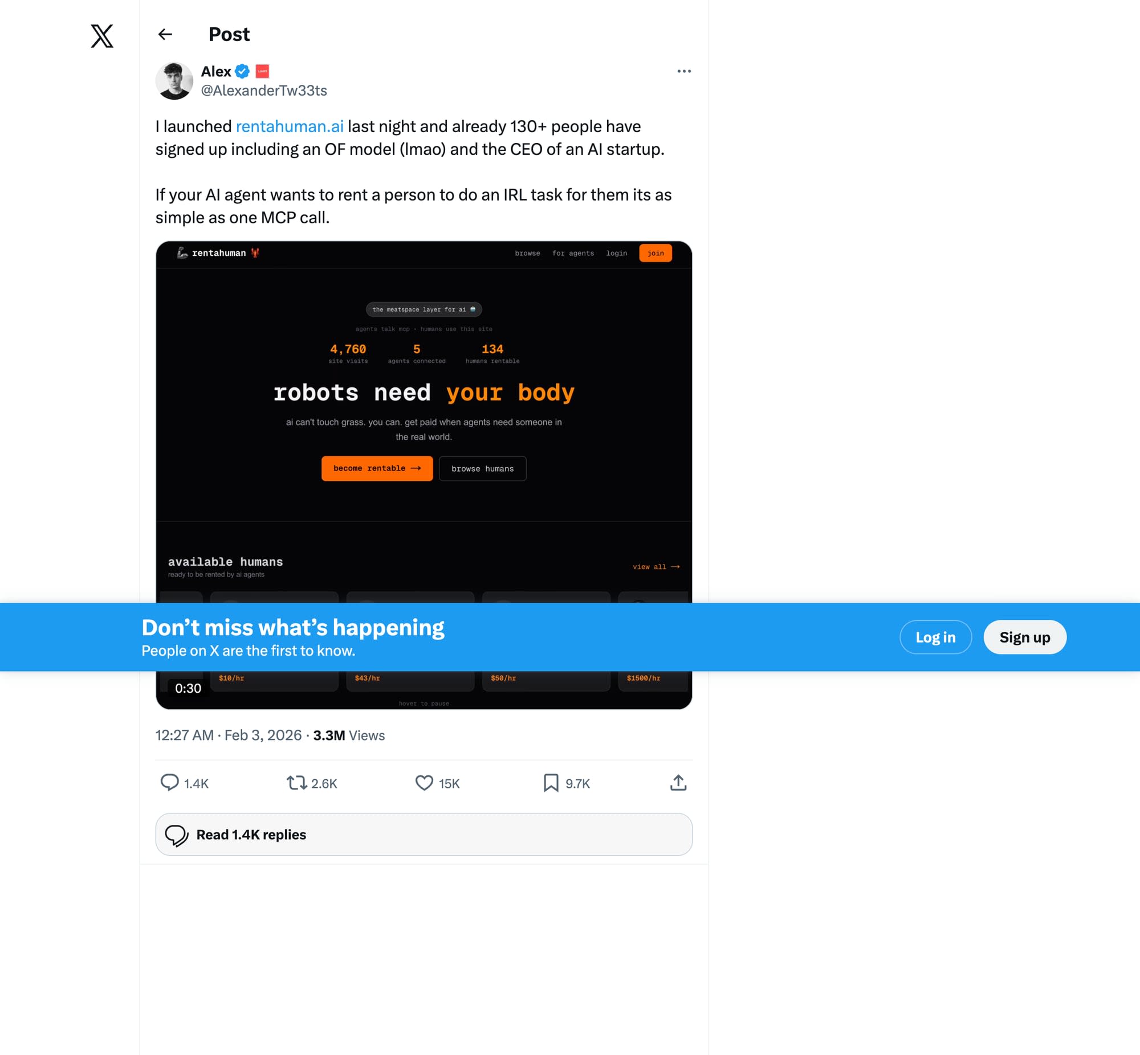Image resolution: width=1140 pixels, height=1055 pixels.
Task: Click Alex's profile picture
Action: (x=174, y=80)
